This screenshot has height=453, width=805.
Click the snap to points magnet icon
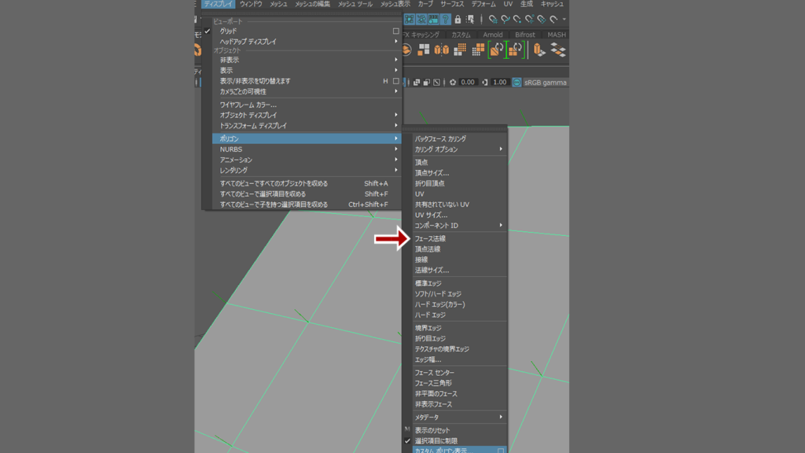pyautogui.click(x=517, y=20)
